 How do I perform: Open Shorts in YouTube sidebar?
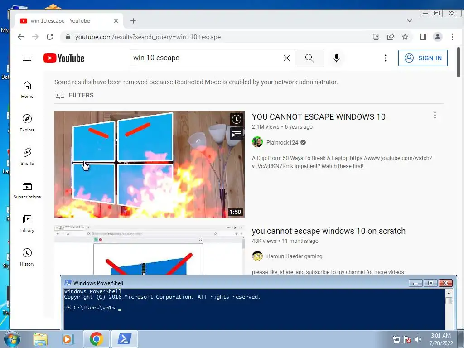click(x=27, y=156)
